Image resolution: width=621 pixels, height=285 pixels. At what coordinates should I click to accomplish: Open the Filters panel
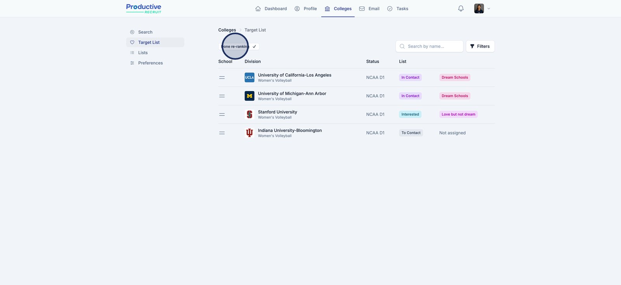480,46
